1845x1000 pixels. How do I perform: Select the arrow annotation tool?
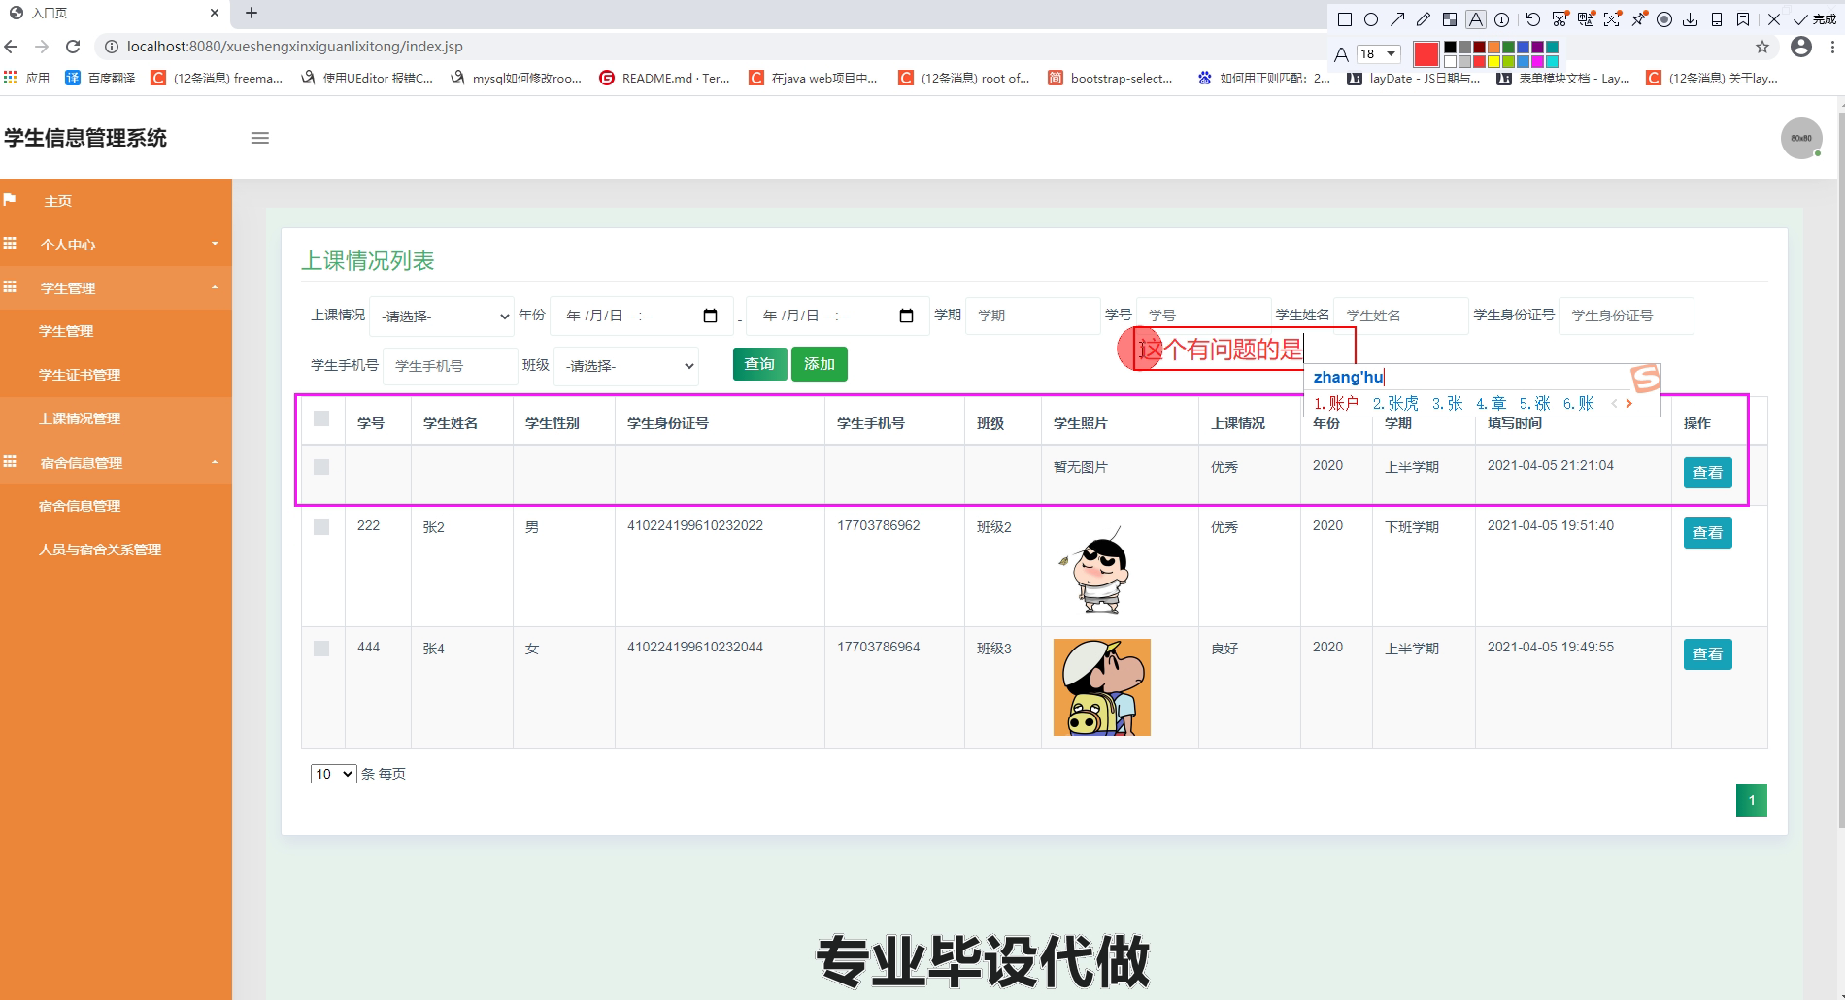[x=1397, y=19]
